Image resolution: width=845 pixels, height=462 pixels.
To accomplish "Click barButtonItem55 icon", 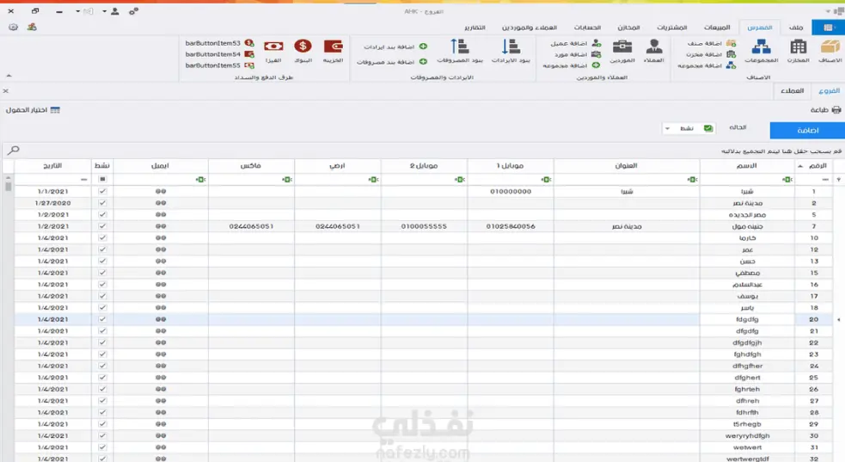I will (249, 65).
